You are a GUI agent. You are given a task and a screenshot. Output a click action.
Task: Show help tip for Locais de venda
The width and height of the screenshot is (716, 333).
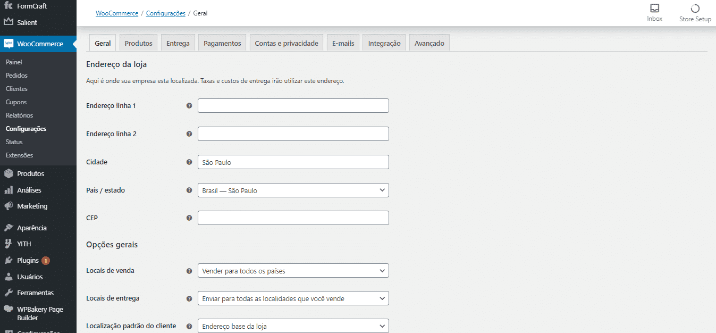tap(189, 271)
